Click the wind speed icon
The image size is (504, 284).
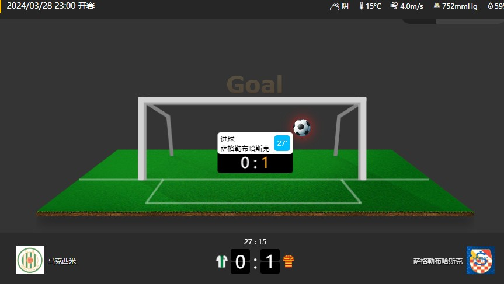click(x=394, y=6)
